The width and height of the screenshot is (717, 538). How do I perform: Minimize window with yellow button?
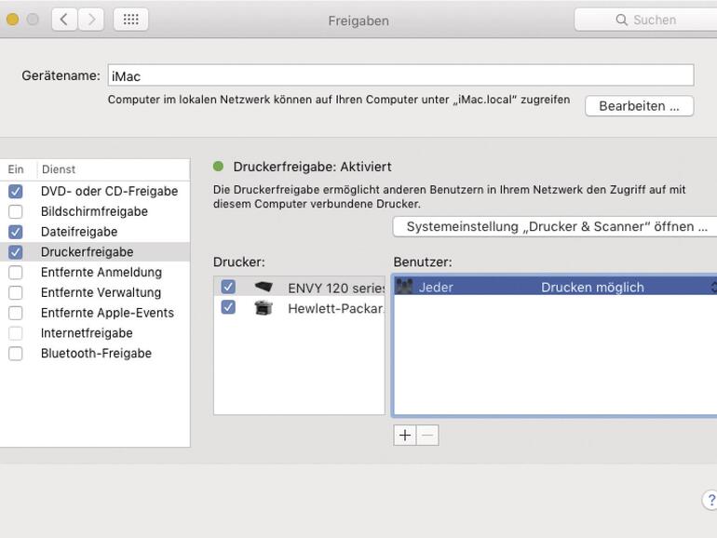coord(13,20)
